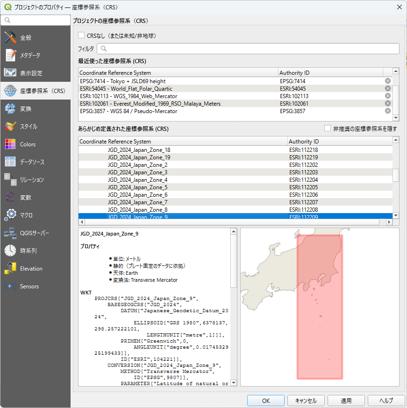The image size is (407, 408).
Task: Open the 時系列 clock icon
Action: click(10, 251)
